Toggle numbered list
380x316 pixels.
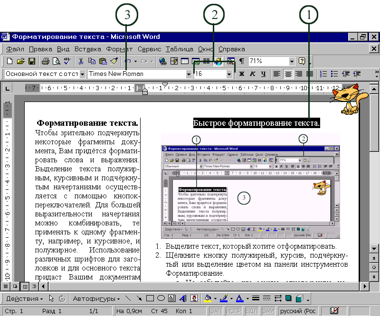pos(323,74)
